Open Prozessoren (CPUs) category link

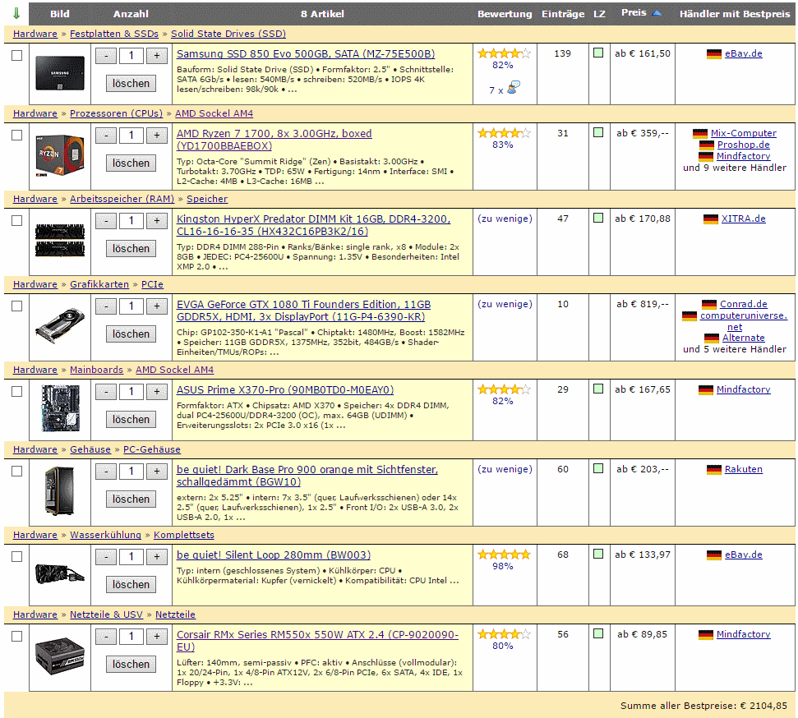coord(116,113)
